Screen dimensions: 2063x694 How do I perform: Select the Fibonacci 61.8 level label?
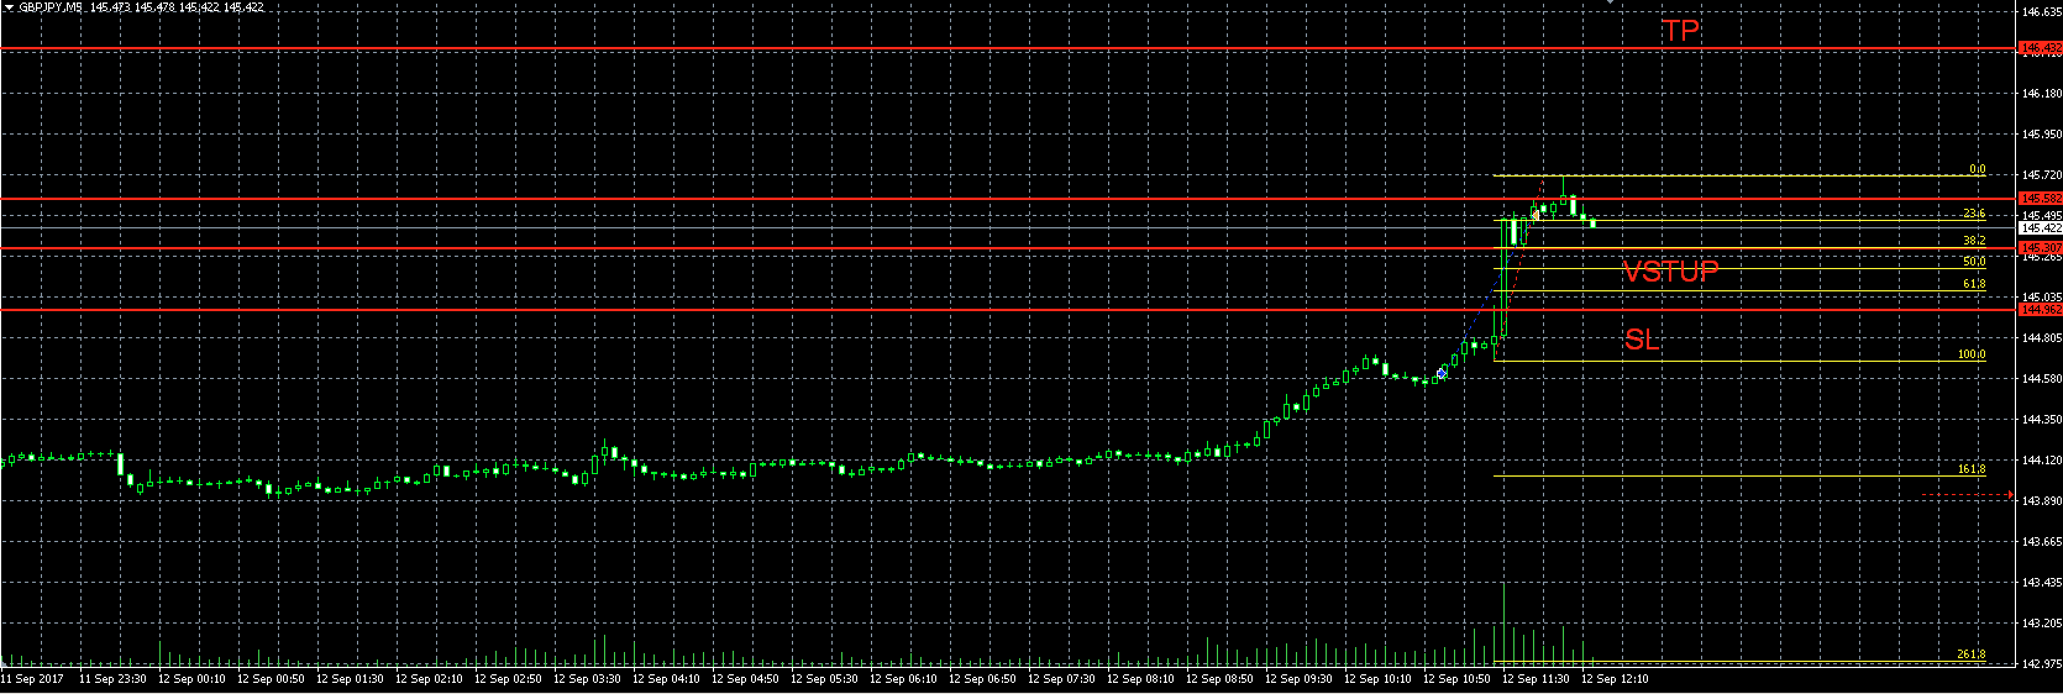click(x=1974, y=284)
